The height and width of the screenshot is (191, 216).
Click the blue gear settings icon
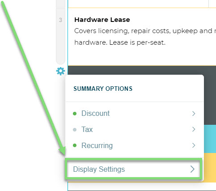(x=60, y=71)
